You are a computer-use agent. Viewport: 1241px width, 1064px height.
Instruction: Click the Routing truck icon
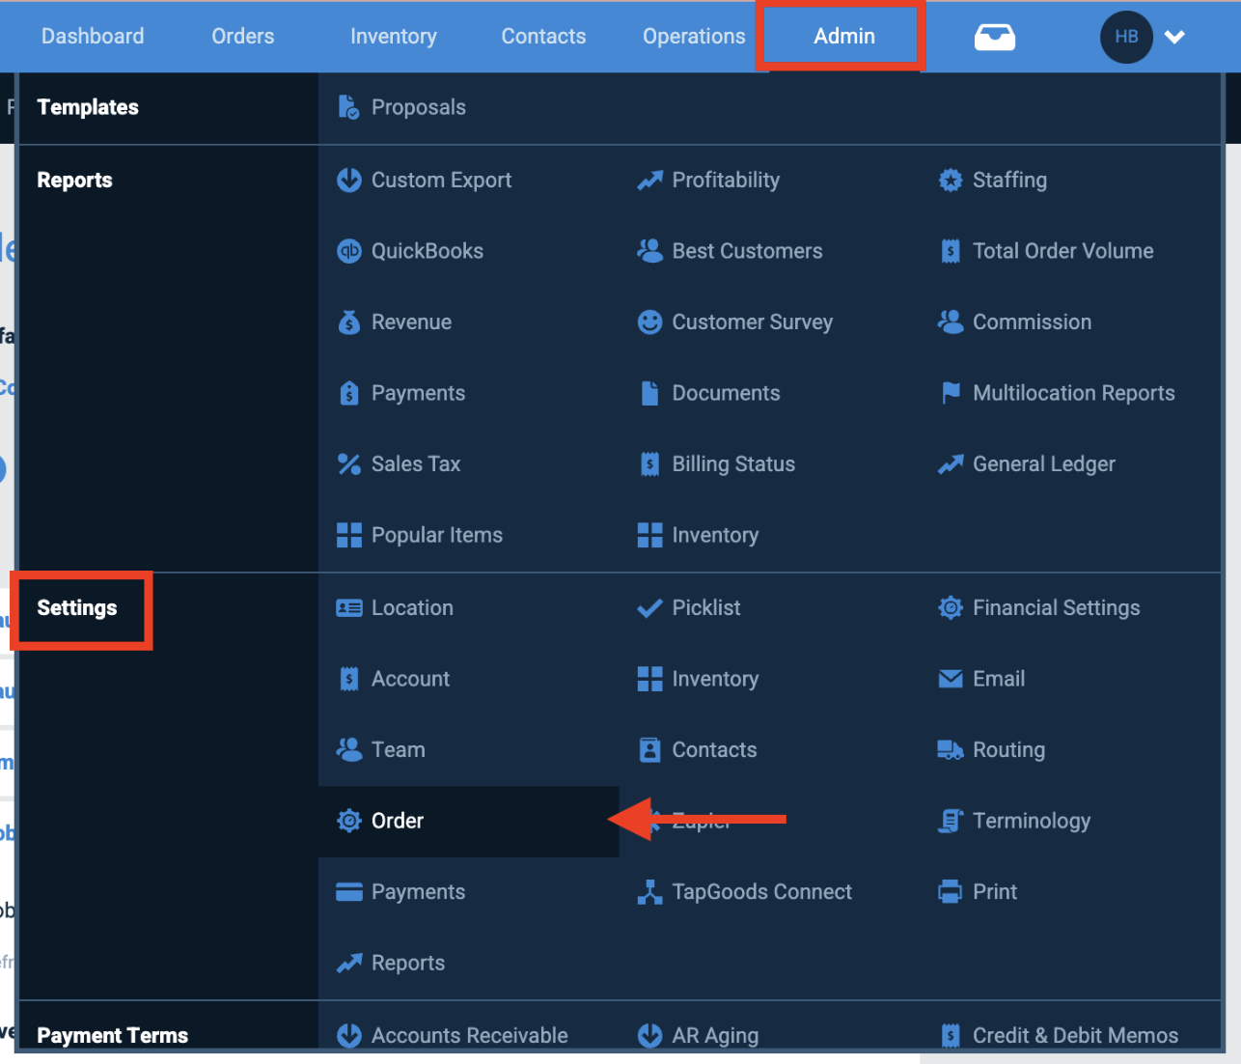(x=951, y=750)
